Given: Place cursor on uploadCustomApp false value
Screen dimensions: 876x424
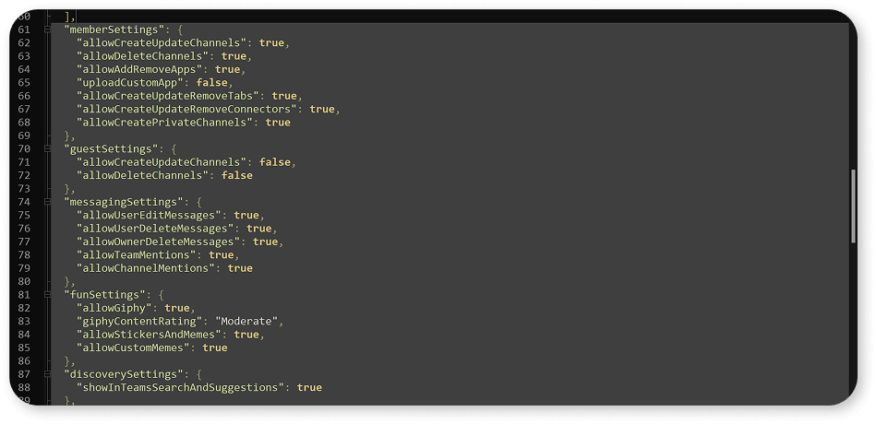Looking at the screenshot, I should pos(211,83).
